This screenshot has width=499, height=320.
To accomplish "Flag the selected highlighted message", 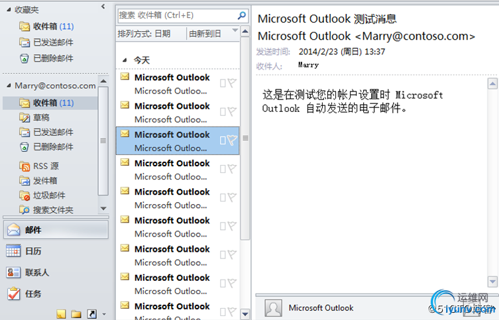I will [x=233, y=140].
